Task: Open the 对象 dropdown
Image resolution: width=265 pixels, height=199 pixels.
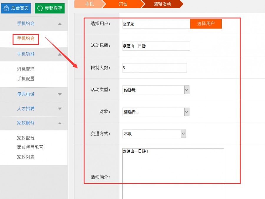Action: (156, 112)
